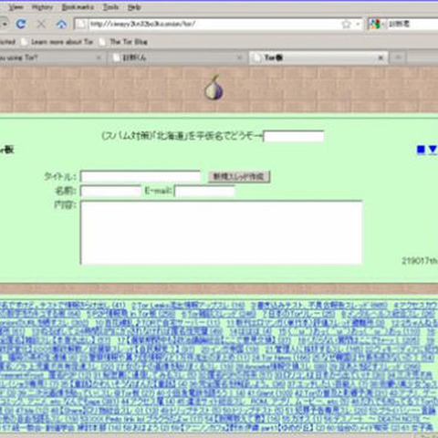Click the stop loading X icon
The height and width of the screenshot is (438, 438).
coord(41,24)
